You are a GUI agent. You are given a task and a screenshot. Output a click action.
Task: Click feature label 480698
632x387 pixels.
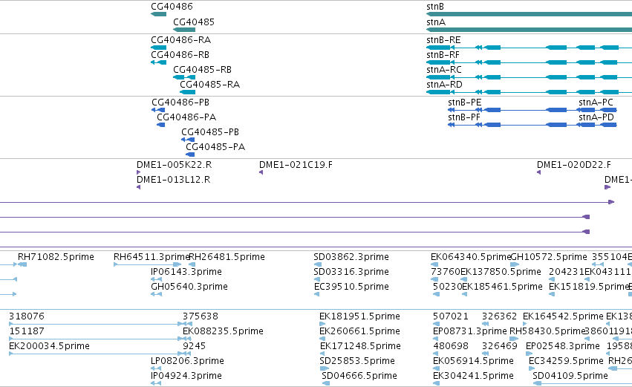pos(451,346)
